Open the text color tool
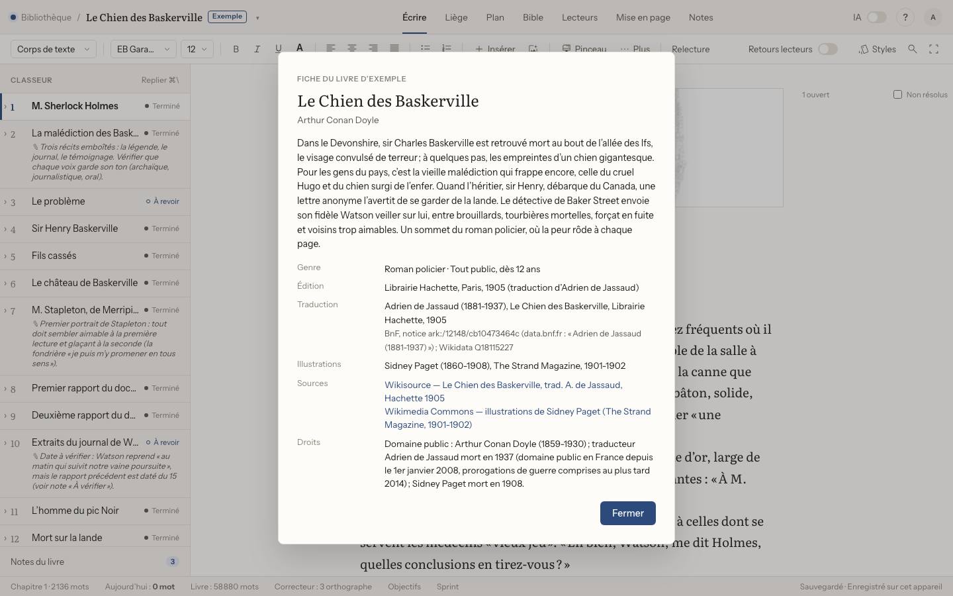The height and width of the screenshot is (596, 953). (299, 48)
